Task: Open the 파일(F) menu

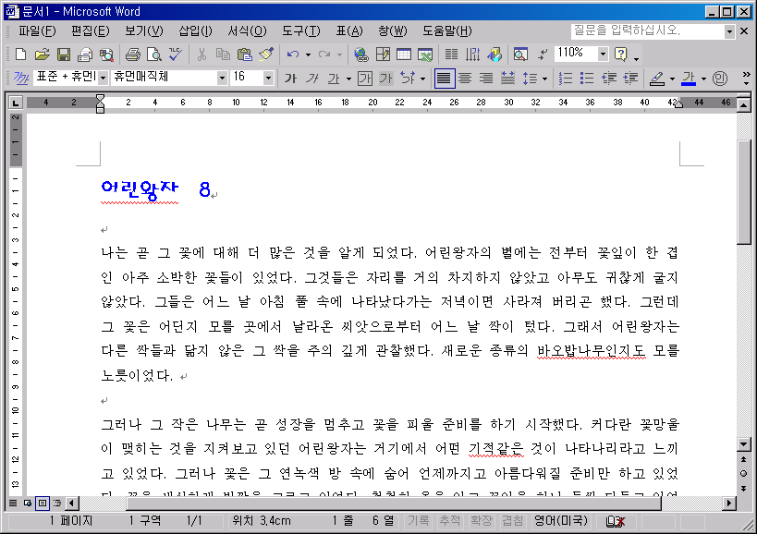Action: tap(37, 31)
